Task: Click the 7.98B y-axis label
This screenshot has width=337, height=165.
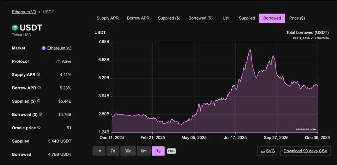Action: coord(103,42)
